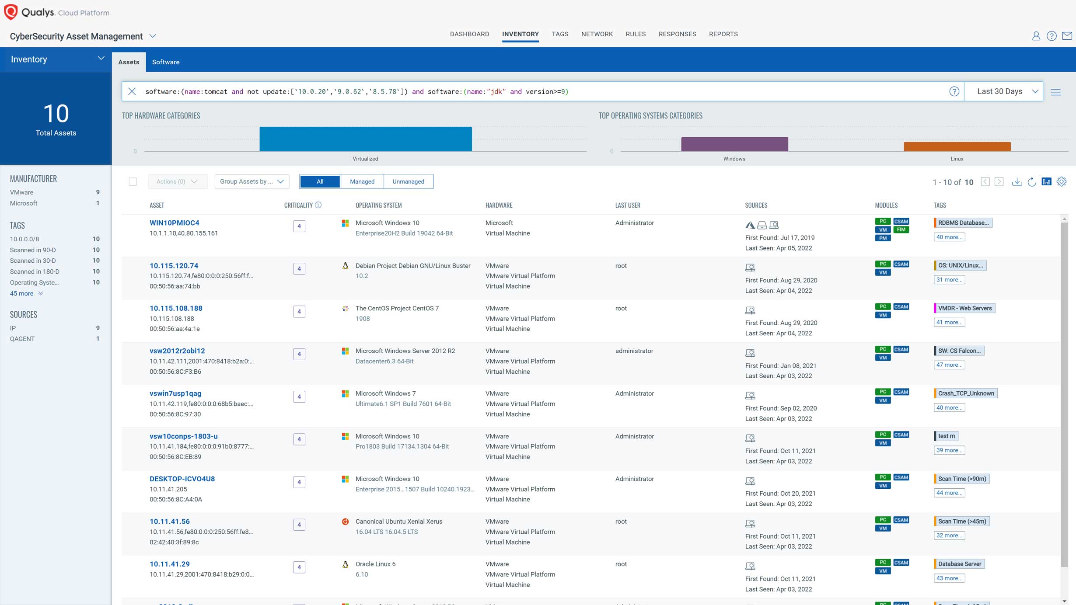Open the NETWORK navigation menu item

click(x=596, y=34)
